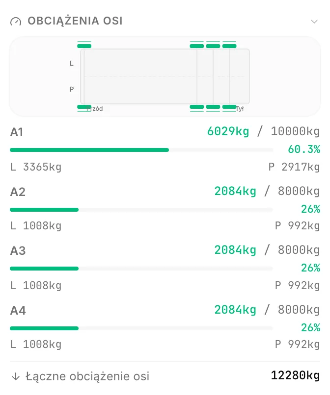Click the 60.3% percentage for A1
The image size is (330, 395).
click(304, 149)
